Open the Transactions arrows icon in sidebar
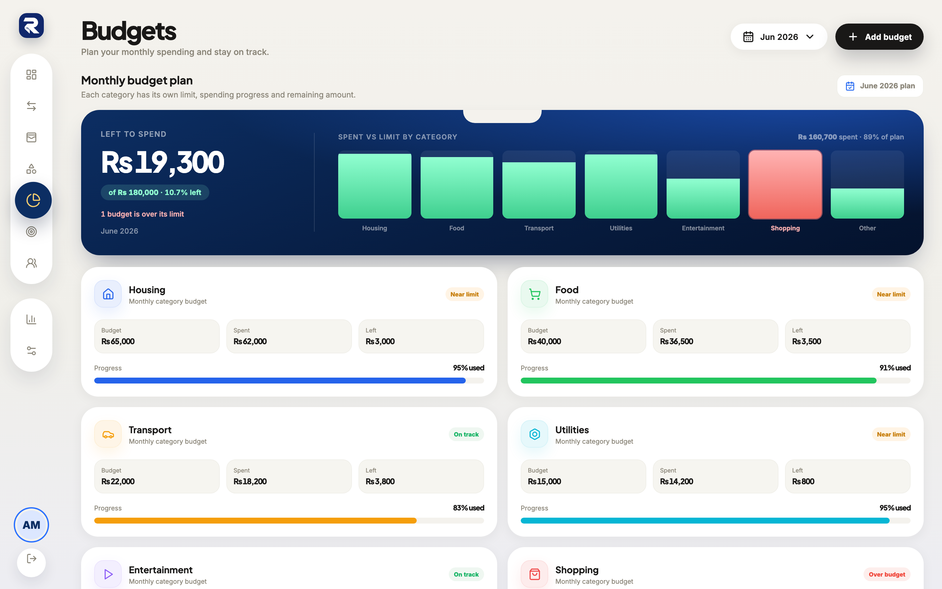 click(x=31, y=106)
